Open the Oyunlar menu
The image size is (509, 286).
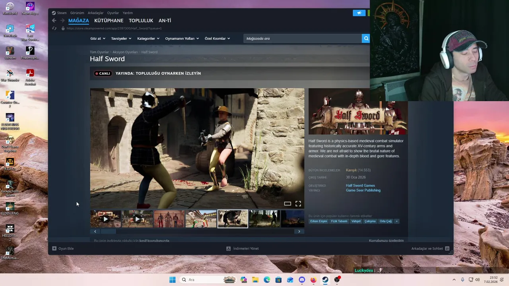pos(113,13)
